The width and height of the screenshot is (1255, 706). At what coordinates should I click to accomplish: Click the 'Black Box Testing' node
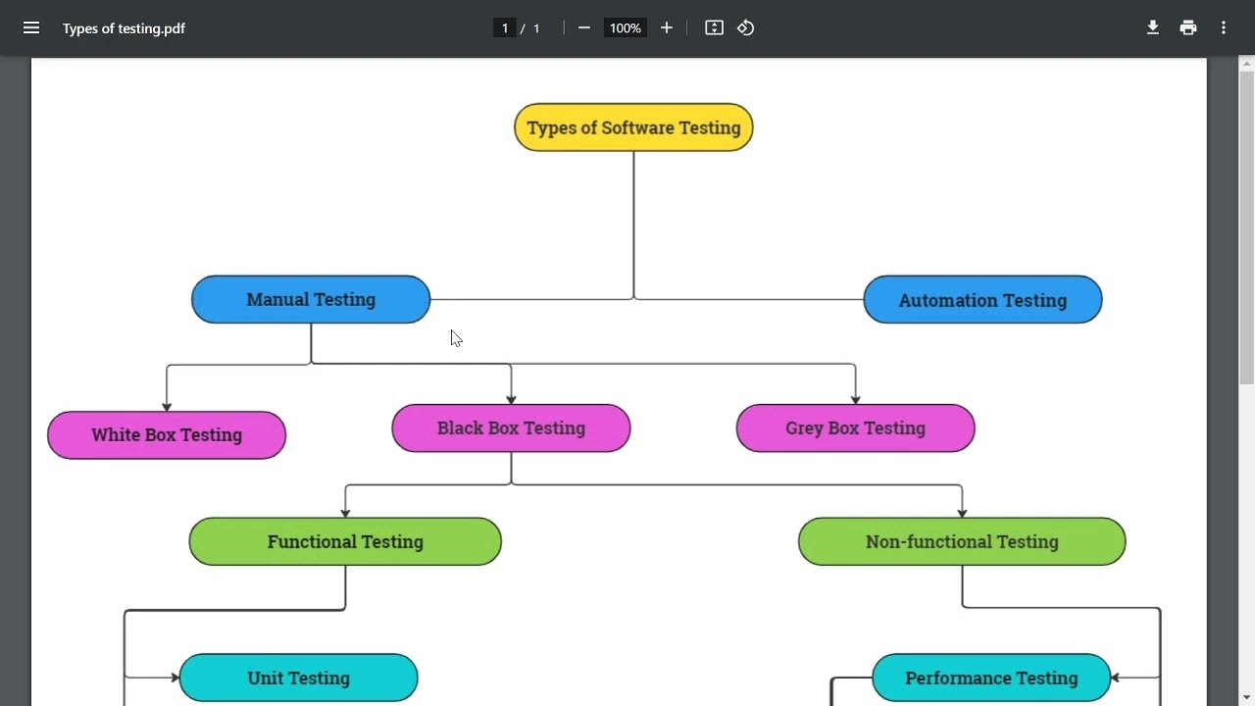[511, 428]
